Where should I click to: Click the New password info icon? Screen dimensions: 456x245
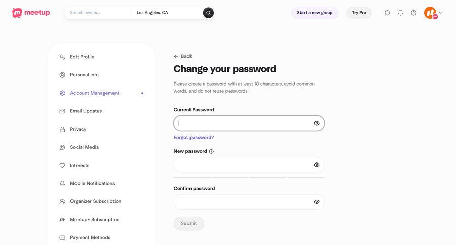[211, 151]
